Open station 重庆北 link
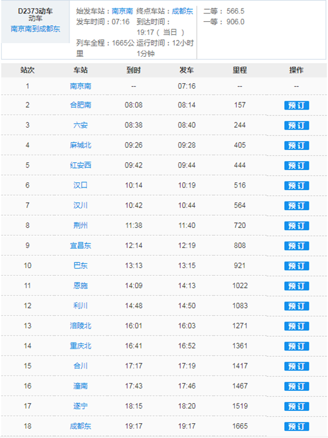 [x=80, y=346]
